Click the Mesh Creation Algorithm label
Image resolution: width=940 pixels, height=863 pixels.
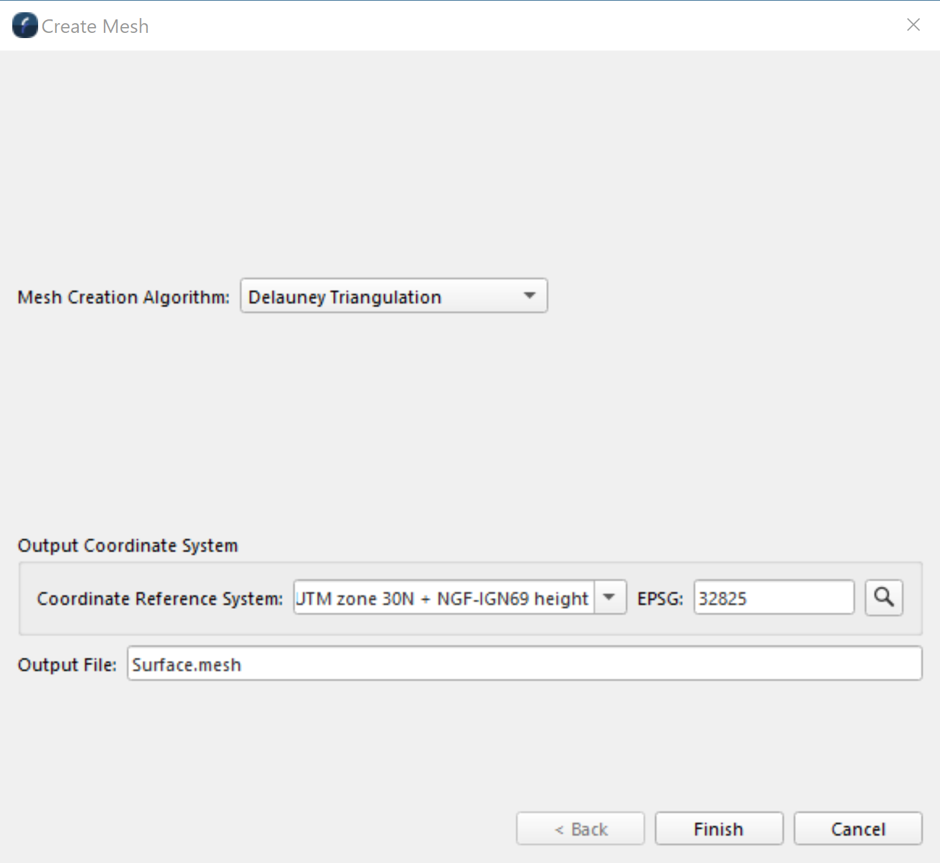click(x=123, y=297)
